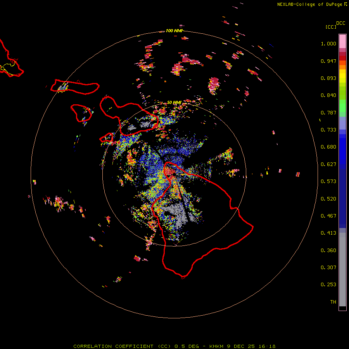Screen dimensions: 349x349
Task: Select the 0.307 scale value
Action: (x=328, y=268)
